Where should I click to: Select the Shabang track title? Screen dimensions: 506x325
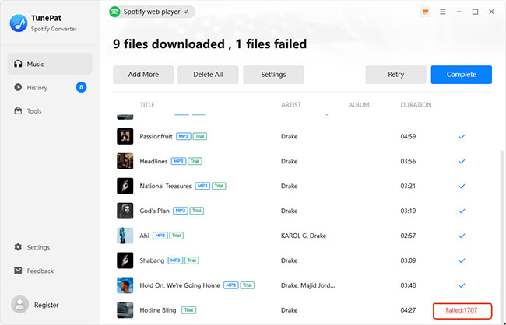[152, 260]
